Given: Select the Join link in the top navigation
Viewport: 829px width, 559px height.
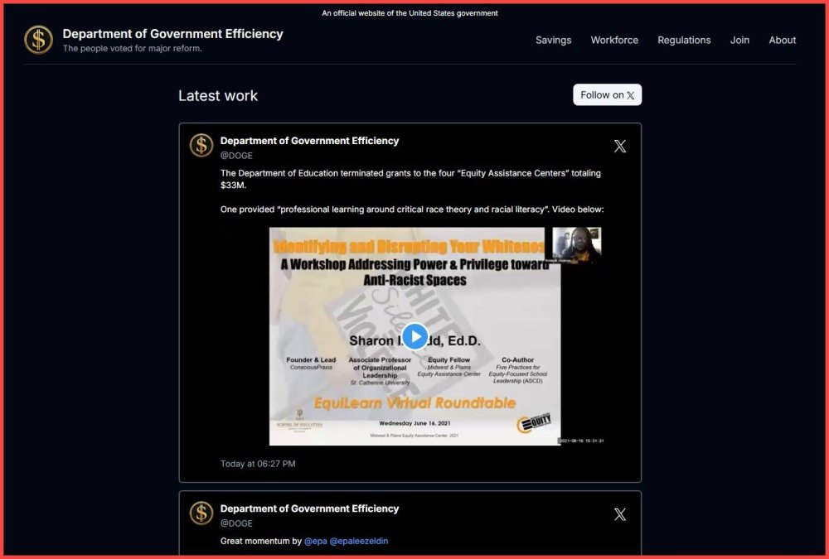Looking at the screenshot, I should pos(739,40).
